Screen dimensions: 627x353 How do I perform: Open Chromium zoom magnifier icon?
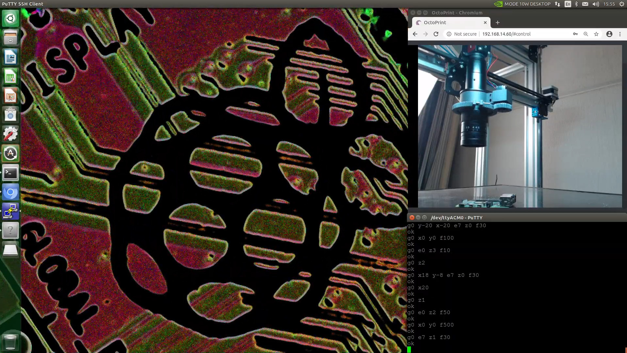[x=586, y=34]
